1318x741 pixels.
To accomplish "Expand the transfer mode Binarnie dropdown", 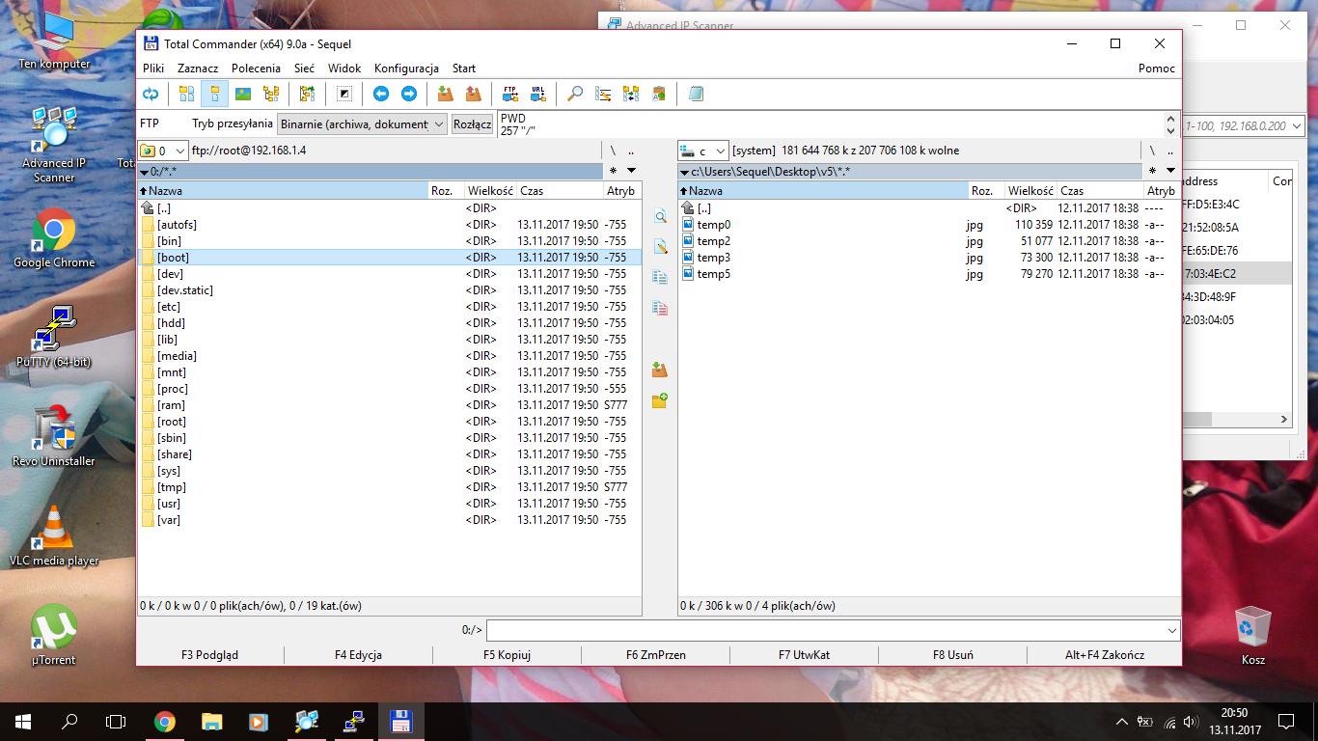I will coord(438,124).
